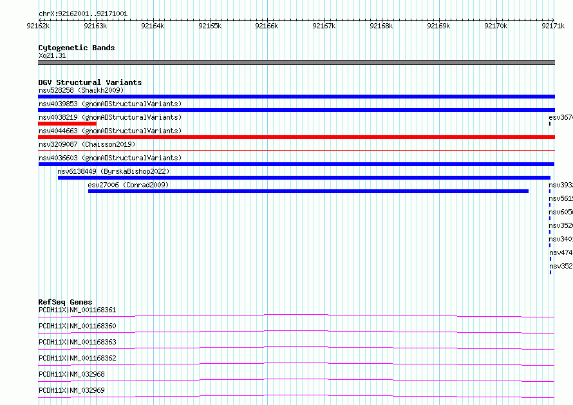Select the 92163k ruler position label
Image resolution: width=573 pixels, height=405 pixels.
pos(95,26)
